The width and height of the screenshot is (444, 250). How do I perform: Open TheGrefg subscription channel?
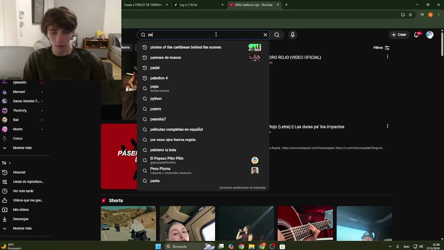[23, 110]
